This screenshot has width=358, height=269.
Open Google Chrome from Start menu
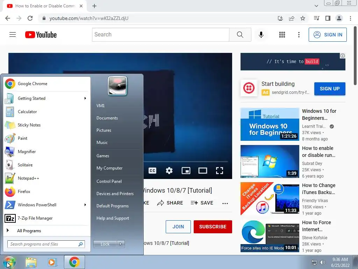[x=46, y=84]
